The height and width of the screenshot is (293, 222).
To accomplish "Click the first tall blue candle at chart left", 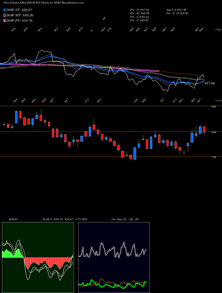I will [x=16, y=117].
